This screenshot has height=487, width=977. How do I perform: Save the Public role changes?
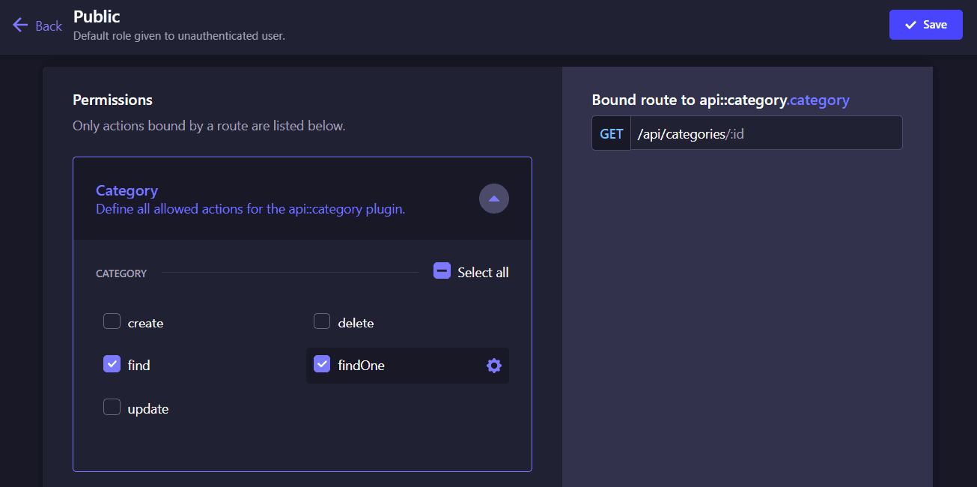point(925,25)
